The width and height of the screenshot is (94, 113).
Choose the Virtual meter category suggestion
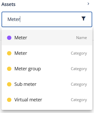[47, 100]
